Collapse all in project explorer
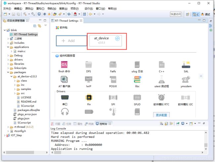 pos(35,26)
